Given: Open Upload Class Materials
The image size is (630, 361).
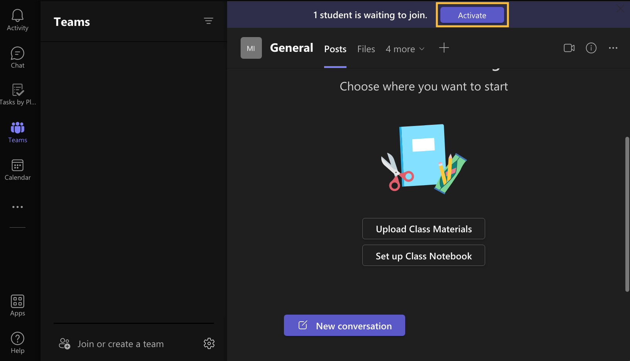Looking at the screenshot, I should click(x=423, y=228).
